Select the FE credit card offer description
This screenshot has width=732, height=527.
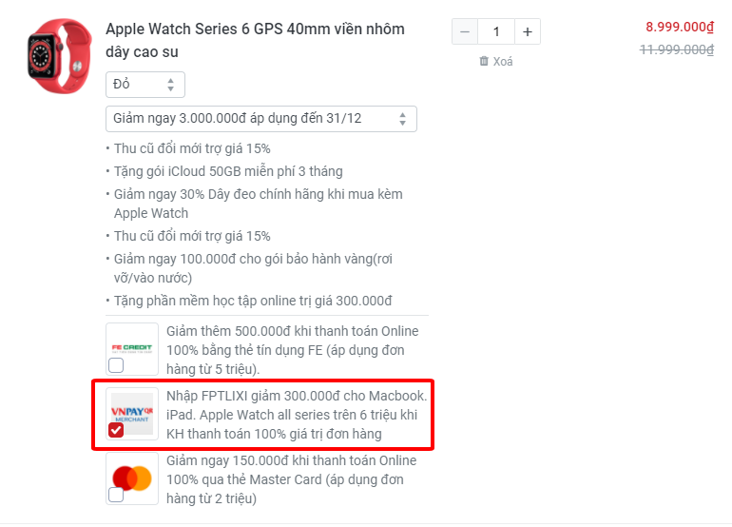pyautogui.click(x=292, y=350)
